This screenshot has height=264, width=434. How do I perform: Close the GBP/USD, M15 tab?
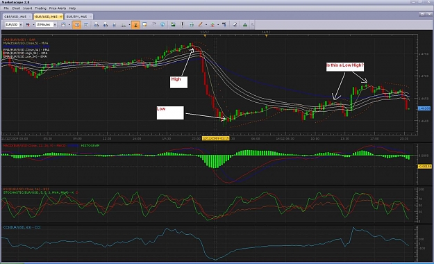click(x=30, y=17)
